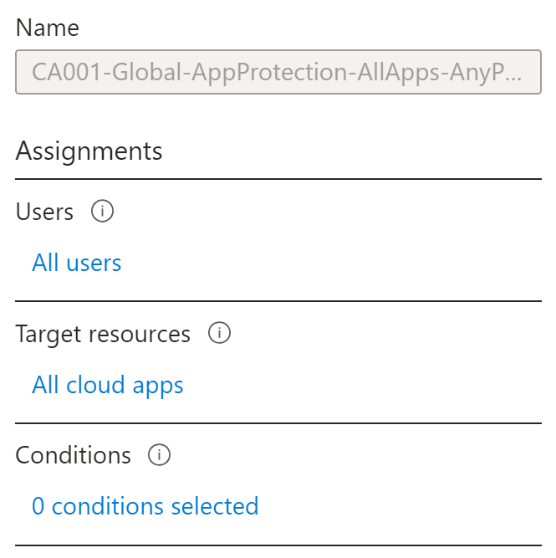The width and height of the screenshot is (556, 558).
Task: Click the Name field label
Action: point(48,28)
